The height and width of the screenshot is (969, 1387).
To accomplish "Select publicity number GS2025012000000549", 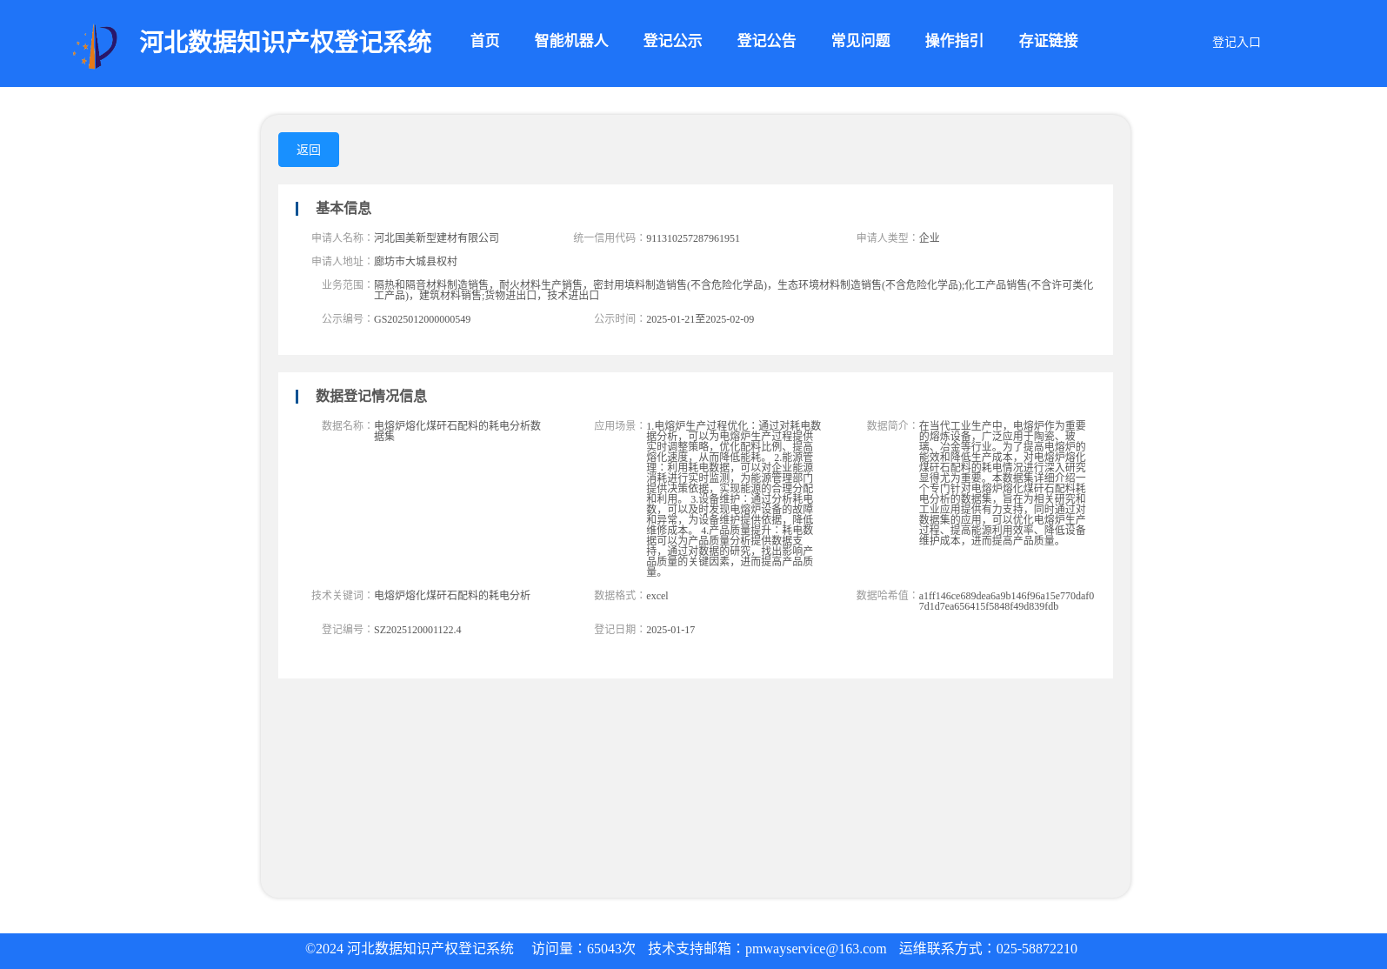I will (x=422, y=319).
